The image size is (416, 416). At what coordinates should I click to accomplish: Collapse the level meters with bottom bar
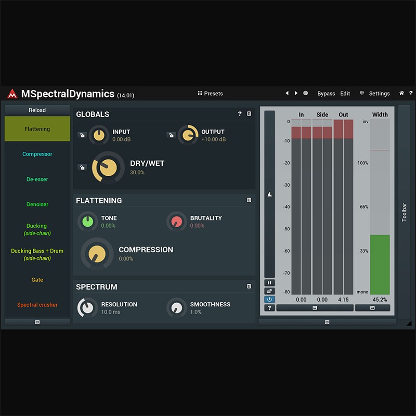[x=315, y=308]
